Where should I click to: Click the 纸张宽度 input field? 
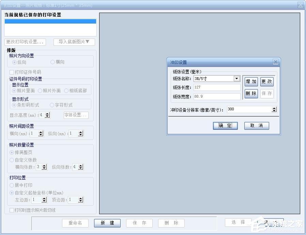point(217,96)
